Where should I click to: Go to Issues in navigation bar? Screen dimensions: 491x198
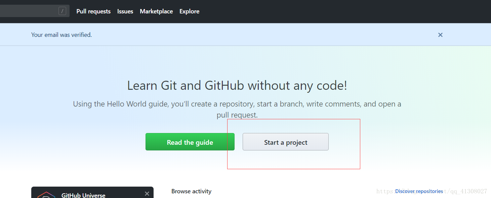pos(125,11)
